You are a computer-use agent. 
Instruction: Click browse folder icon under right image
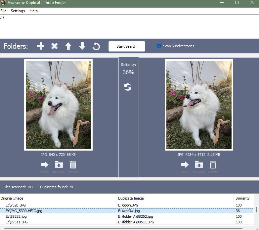[x=199, y=164]
